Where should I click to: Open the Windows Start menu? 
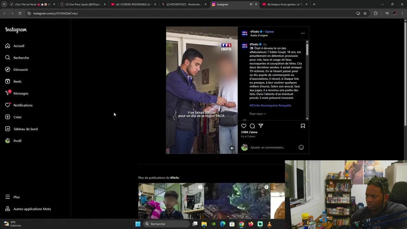click(x=138, y=224)
